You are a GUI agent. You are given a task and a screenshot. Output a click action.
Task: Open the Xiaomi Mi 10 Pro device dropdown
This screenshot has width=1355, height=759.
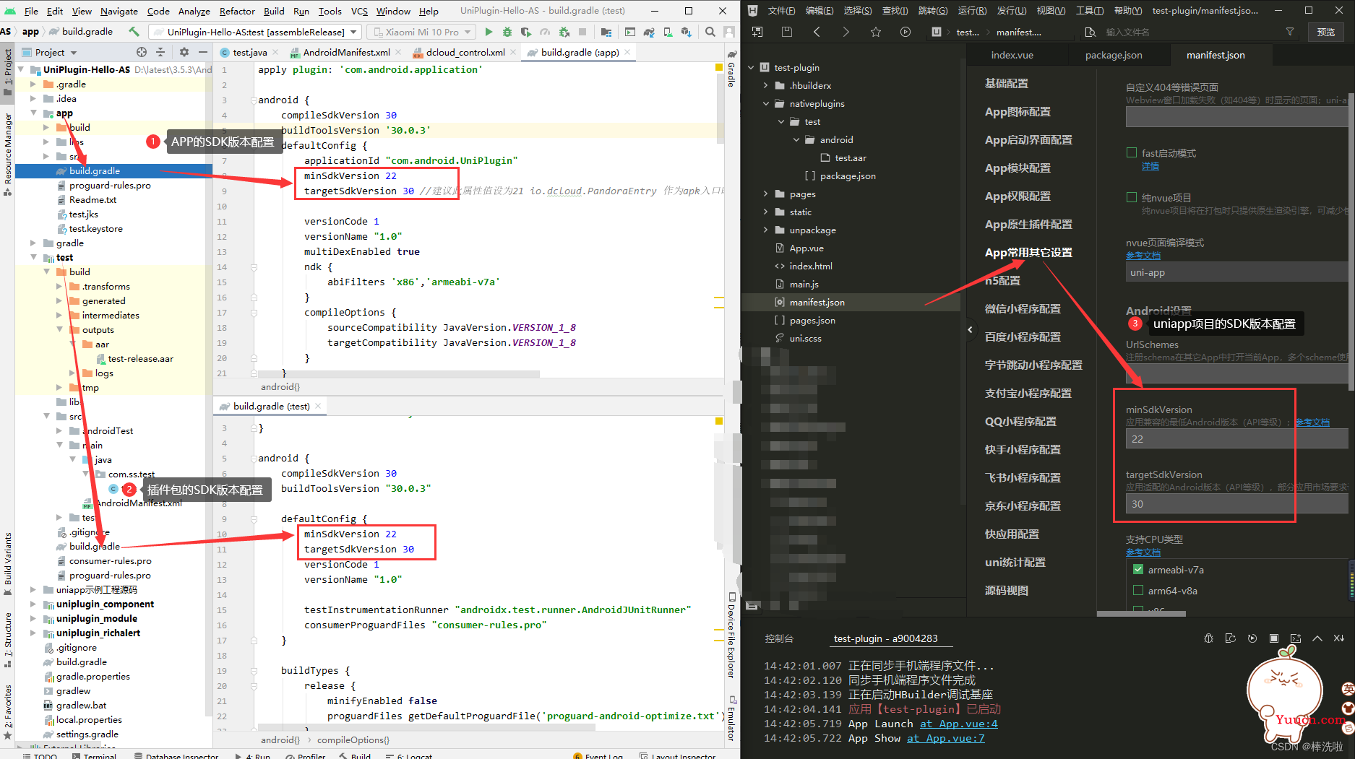point(422,32)
